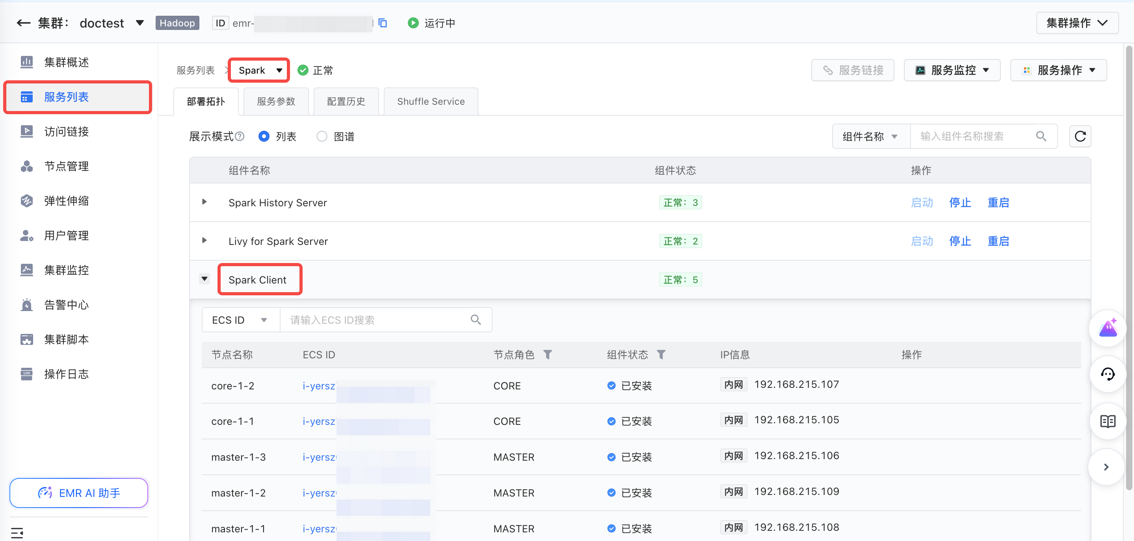The image size is (1134, 541).
Task: Filter by 节点角色 funnel icon
Action: [x=548, y=354]
